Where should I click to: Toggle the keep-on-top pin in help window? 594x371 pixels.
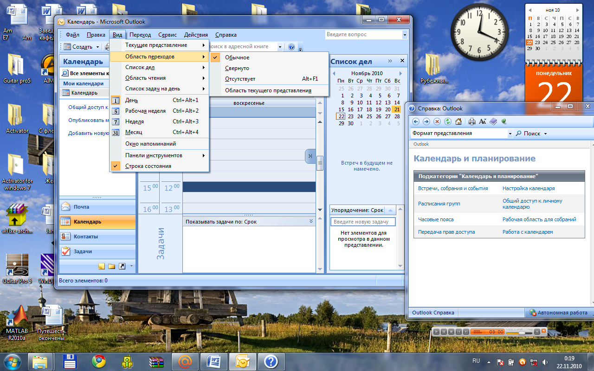[x=504, y=122]
